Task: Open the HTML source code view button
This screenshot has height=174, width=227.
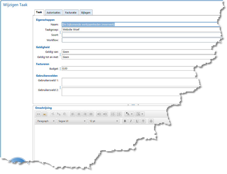Action: pyautogui.click(x=39, y=114)
